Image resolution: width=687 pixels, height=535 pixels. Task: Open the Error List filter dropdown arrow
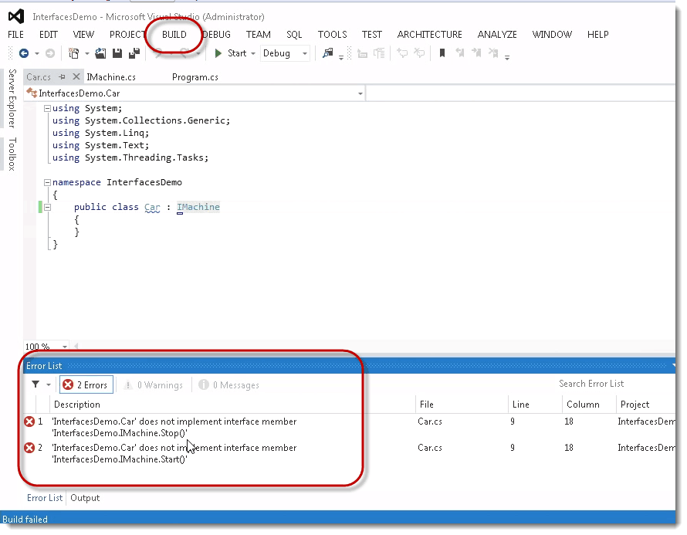tap(49, 384)
